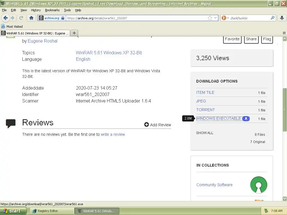The width and height of the screenshot is (287, 215).
Task: Click the forward navigation arrow
Action: tap(12, 18)
